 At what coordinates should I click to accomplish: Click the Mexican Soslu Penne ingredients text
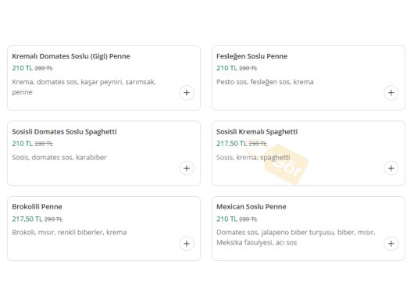click(296, 237)
